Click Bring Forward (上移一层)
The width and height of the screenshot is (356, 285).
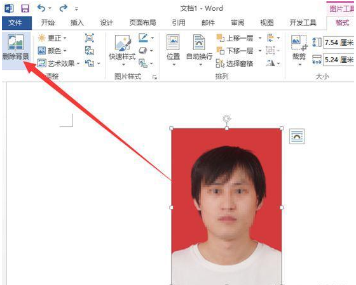point(235,38)
